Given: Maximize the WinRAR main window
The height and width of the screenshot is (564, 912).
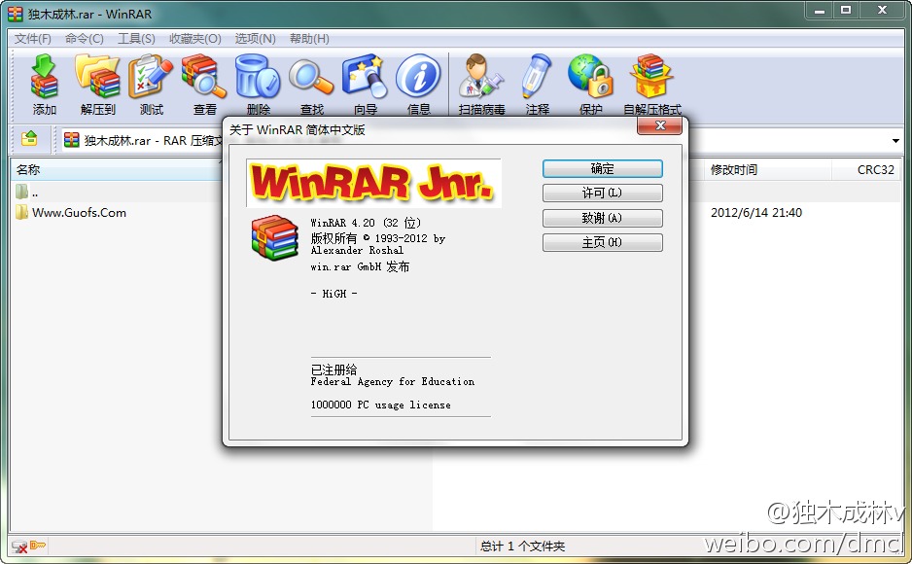Looking at the screenshot, I should [x=846, y=11].
